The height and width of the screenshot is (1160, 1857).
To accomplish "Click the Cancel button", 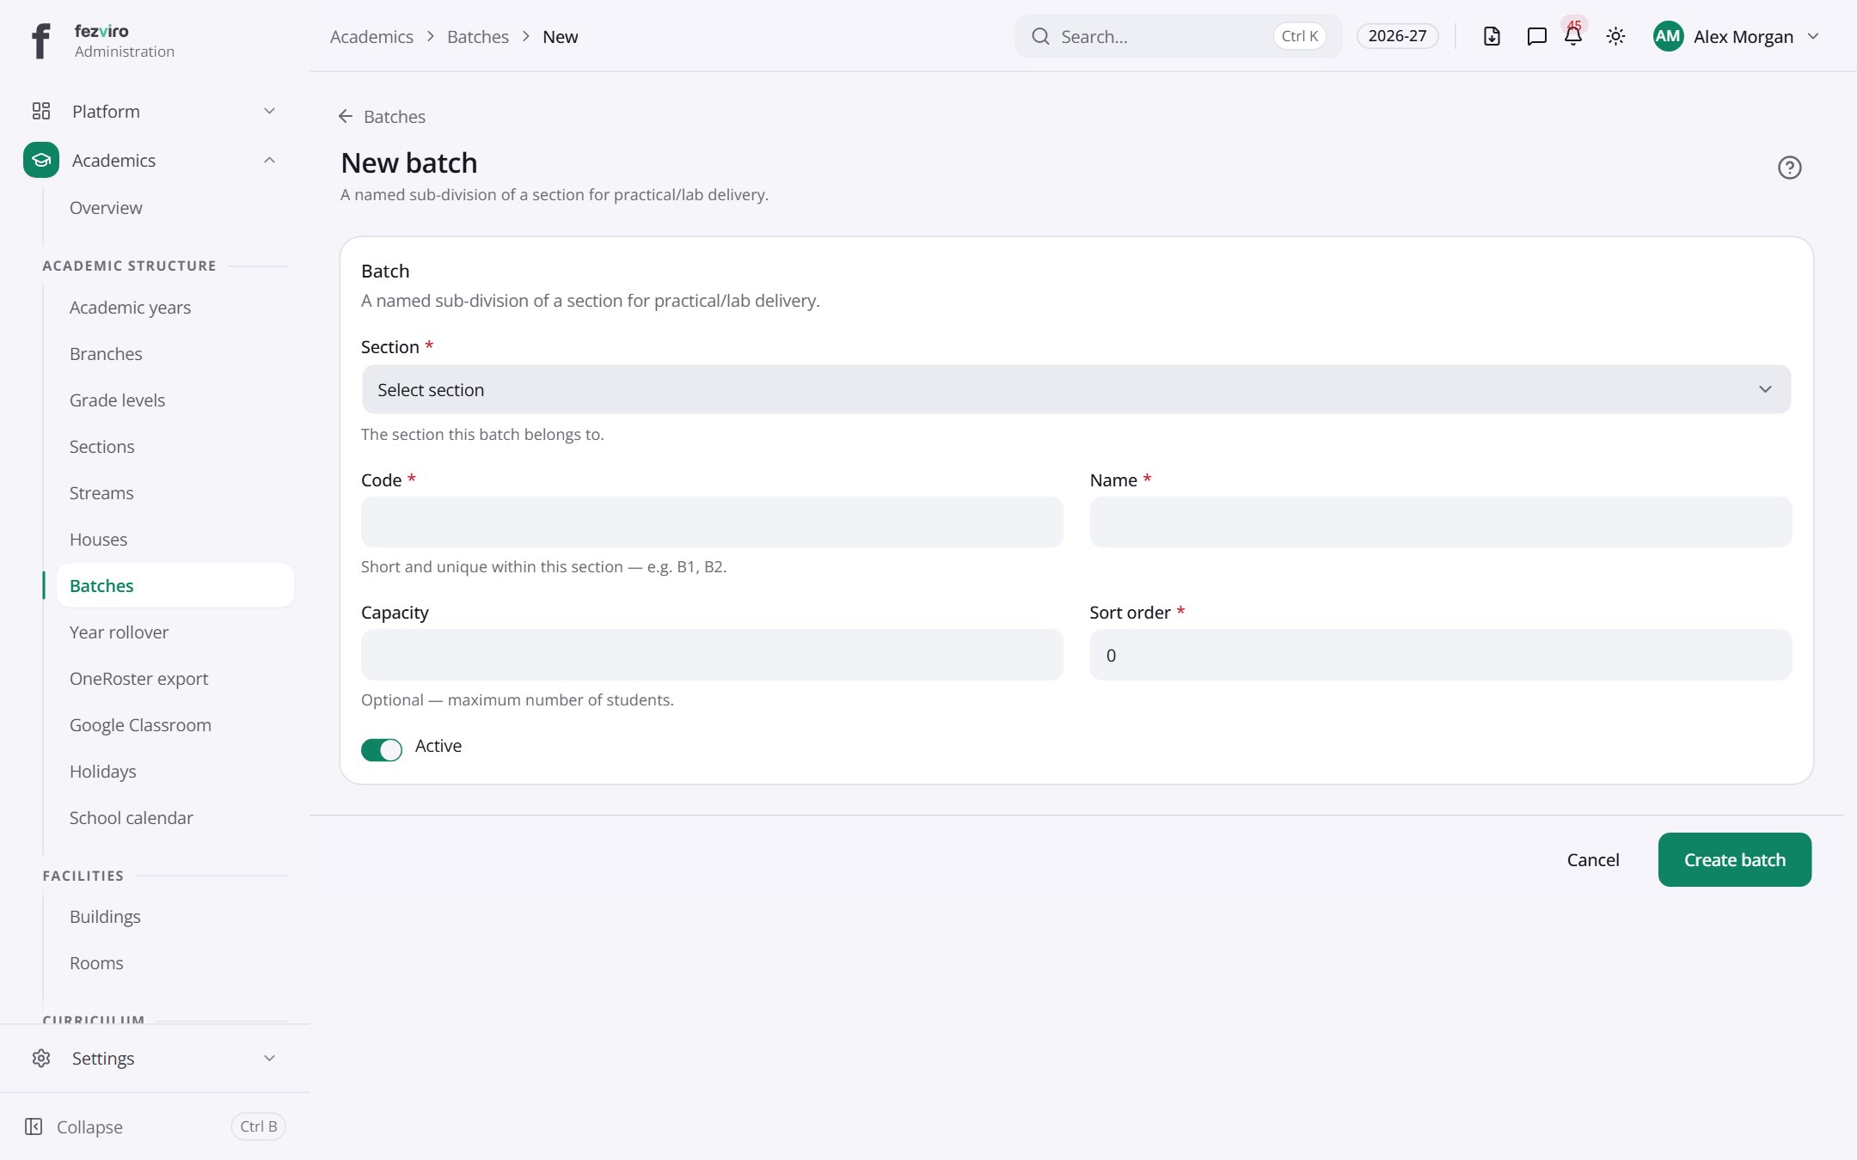I will click(x=1592, y=859).
